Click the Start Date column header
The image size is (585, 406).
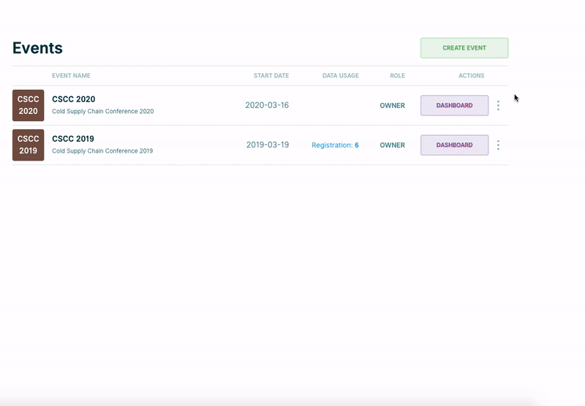click(271, 76)
